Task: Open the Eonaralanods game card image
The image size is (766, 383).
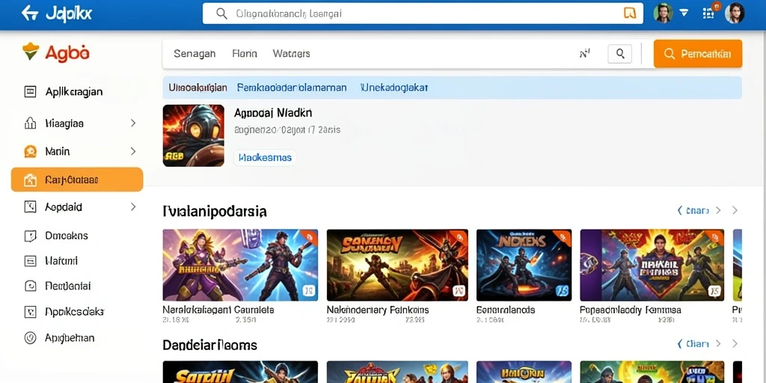Action: click(x=524, y=265)
